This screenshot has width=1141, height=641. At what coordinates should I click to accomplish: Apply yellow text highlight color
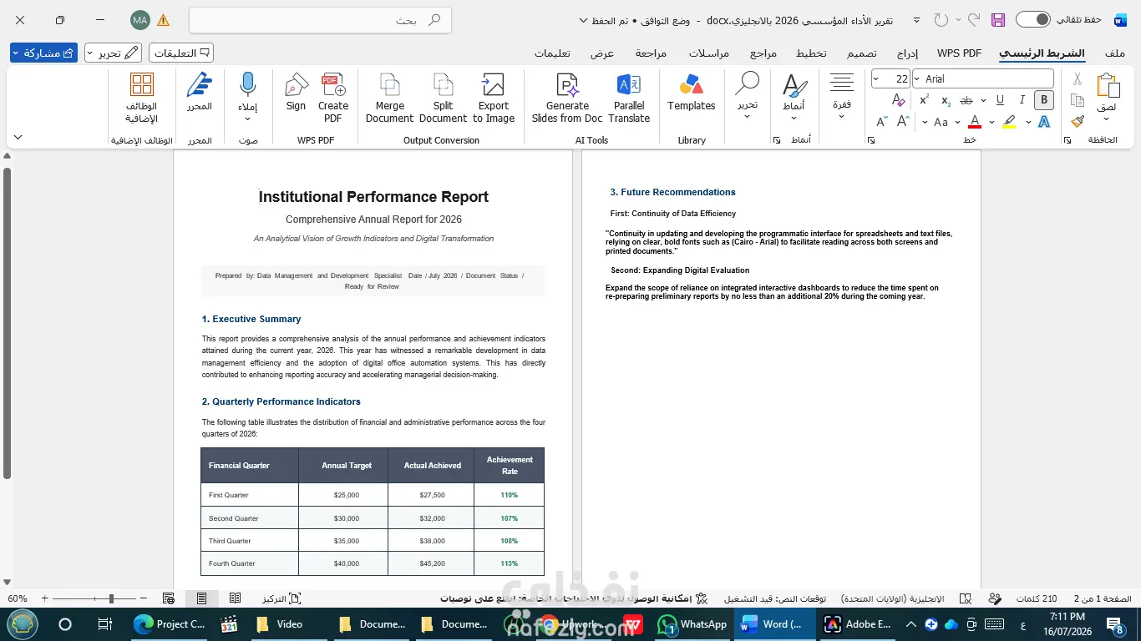point(1009,122)
